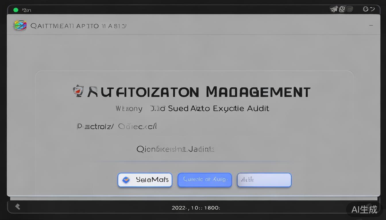Click the solid blue "Quiresic at Auig" button

point(205,180)
